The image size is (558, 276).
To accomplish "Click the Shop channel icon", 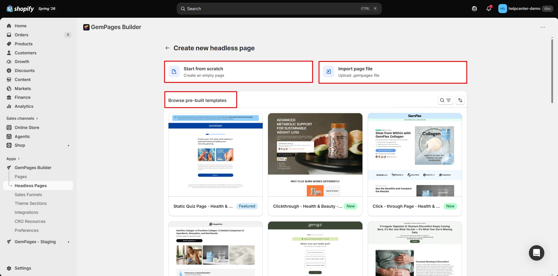I will pyautogui.click(x=9, y=145).
